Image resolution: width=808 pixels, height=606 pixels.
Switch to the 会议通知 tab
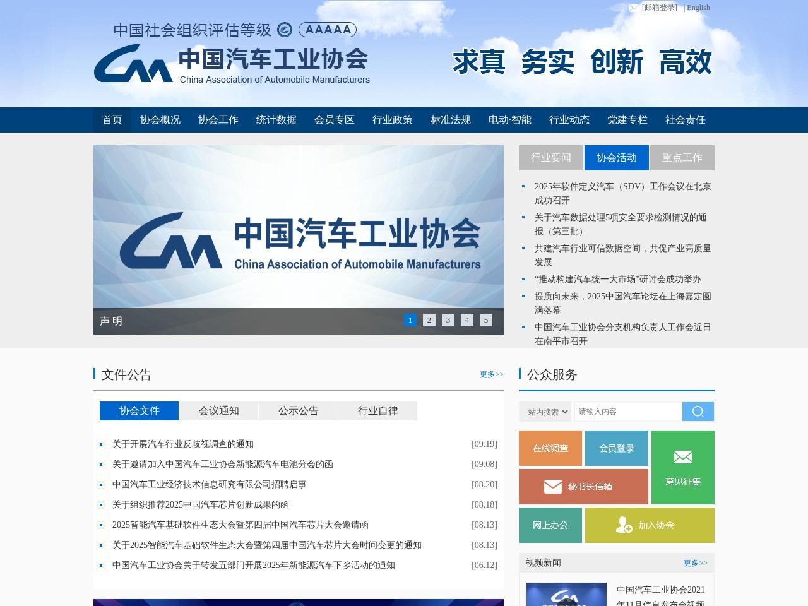(x=218, y=411)
